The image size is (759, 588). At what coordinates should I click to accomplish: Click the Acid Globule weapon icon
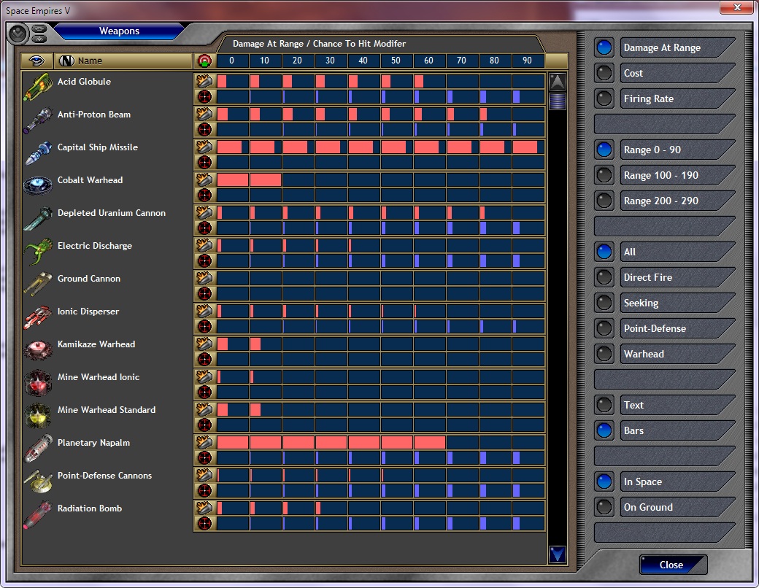coord(38,88)
